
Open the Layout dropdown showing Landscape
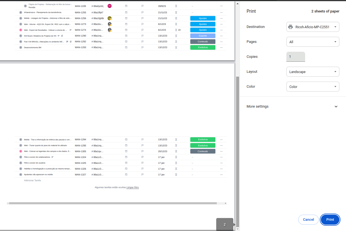313,72
